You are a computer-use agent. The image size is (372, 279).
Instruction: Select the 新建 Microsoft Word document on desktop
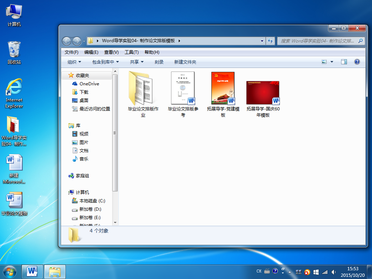pyautogui.click(x=14, y=169)
